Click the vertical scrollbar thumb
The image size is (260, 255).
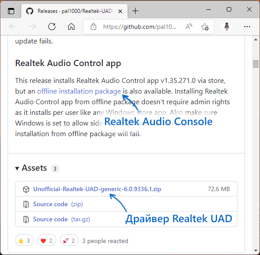coord(256,64)
